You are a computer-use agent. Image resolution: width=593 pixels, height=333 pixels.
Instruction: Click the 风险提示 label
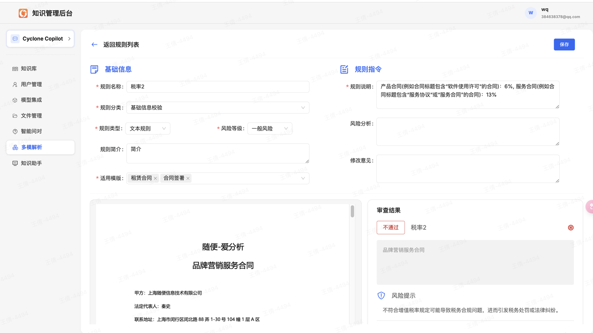(x=404, y=295)
